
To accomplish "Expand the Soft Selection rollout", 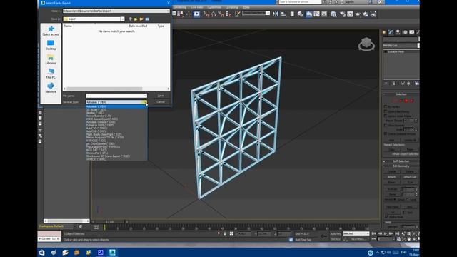I will tap(401, 161).
